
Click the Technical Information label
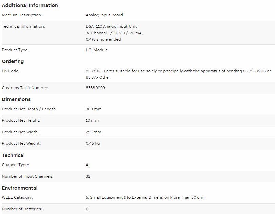23,26
